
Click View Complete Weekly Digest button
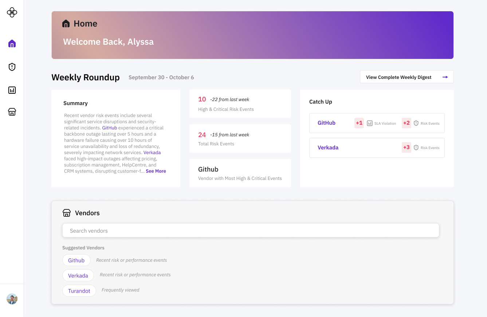coord(407,77)
